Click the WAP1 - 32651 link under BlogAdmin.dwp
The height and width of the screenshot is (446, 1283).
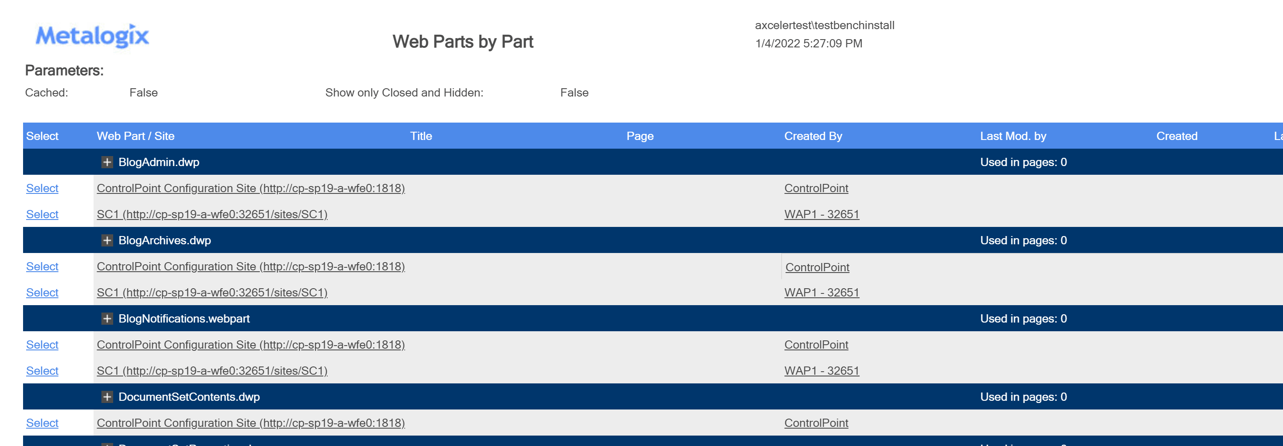(822, 214)
